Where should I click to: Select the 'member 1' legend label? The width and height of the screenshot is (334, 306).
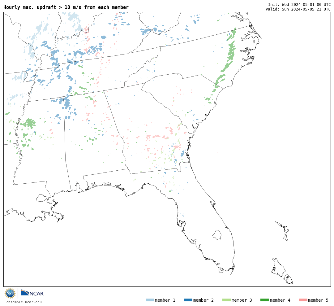pos(165,300)
